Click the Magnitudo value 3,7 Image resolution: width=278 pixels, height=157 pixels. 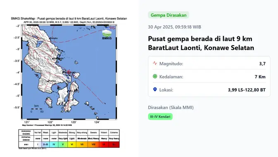tap(262, 64)
